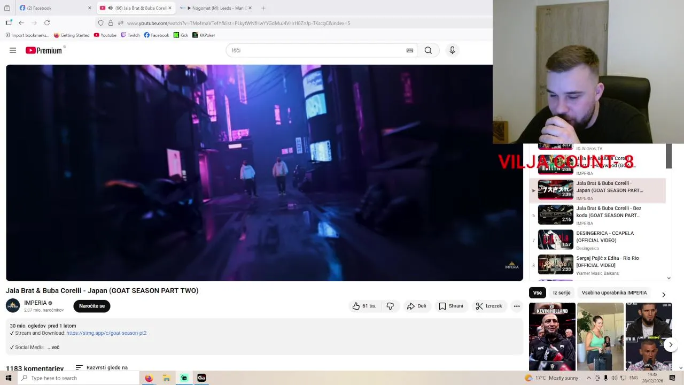The height and width of the screenshot is (385, 684).
Task: Like the video with the thumbs-up button
Action: coord(364,306)
